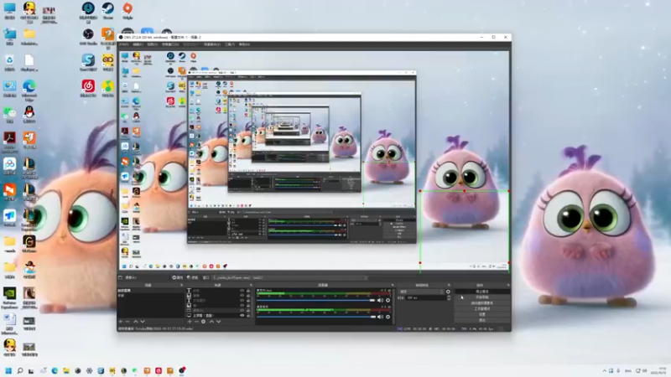This screenshot has height=377, width=671.
Task: Open Microsoft Edge desktop shortcut
Action: tap(29, 90)
